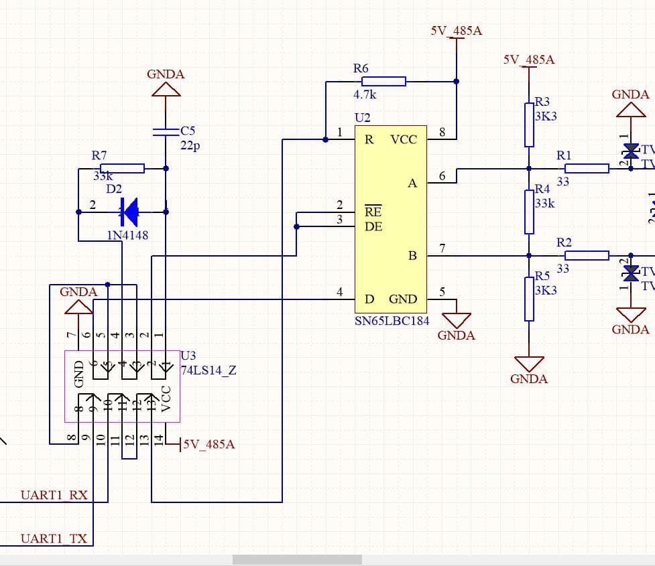Click 5V_485A power port at U3 pin 14
The width and height of the screenshot is (655, 566).
click(208, 444)
